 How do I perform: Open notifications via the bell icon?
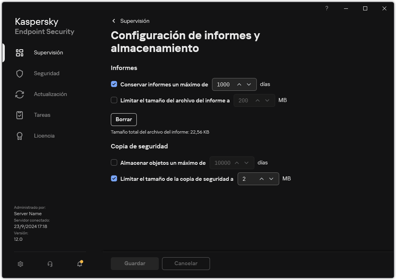[x=79, y=264]
